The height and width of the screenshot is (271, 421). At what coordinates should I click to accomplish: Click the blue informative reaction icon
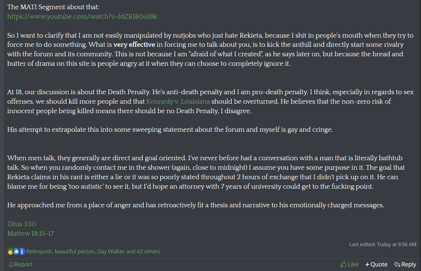pyautogui.click(x=22, y=252)
